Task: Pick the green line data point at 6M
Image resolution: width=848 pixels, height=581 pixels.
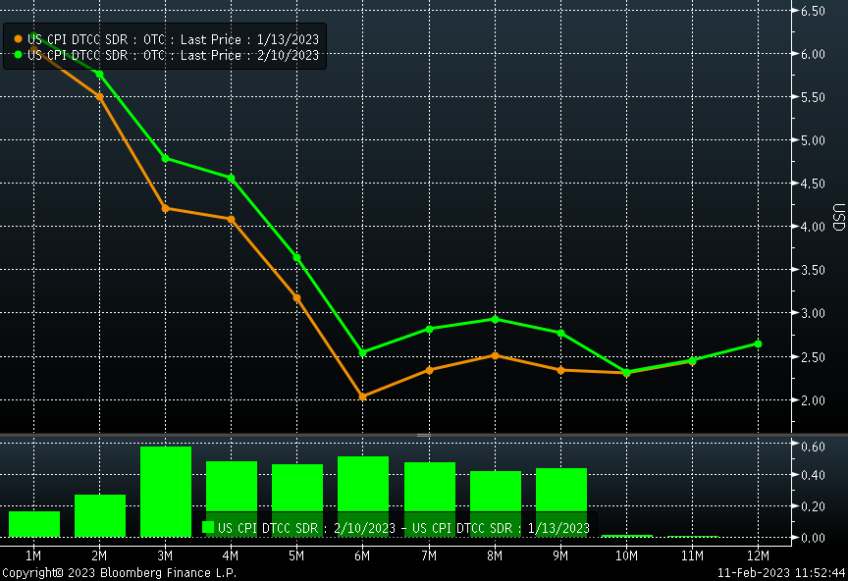Action: 363,352
